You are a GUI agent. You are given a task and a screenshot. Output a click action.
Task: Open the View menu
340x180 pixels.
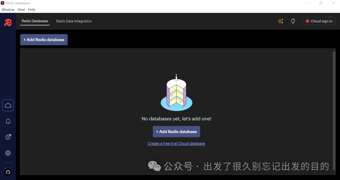[21, 9]
